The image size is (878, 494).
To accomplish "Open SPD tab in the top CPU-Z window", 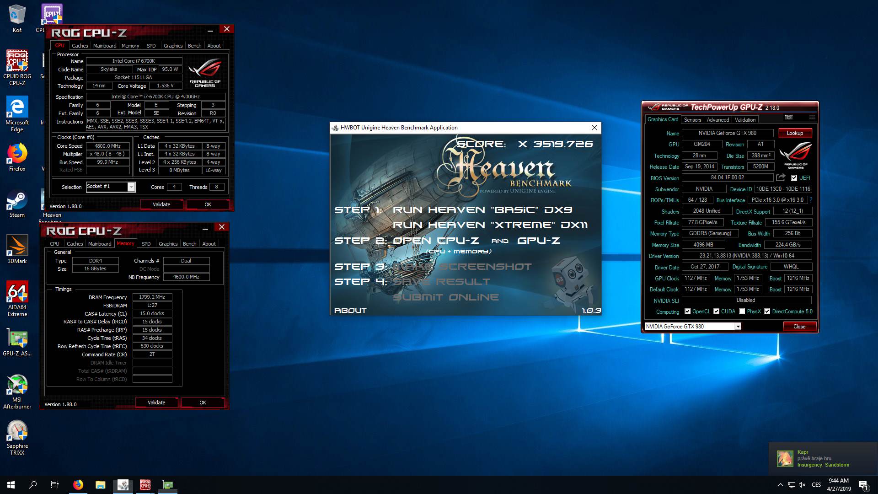I will pyautogui.click(x=151, y=46).
